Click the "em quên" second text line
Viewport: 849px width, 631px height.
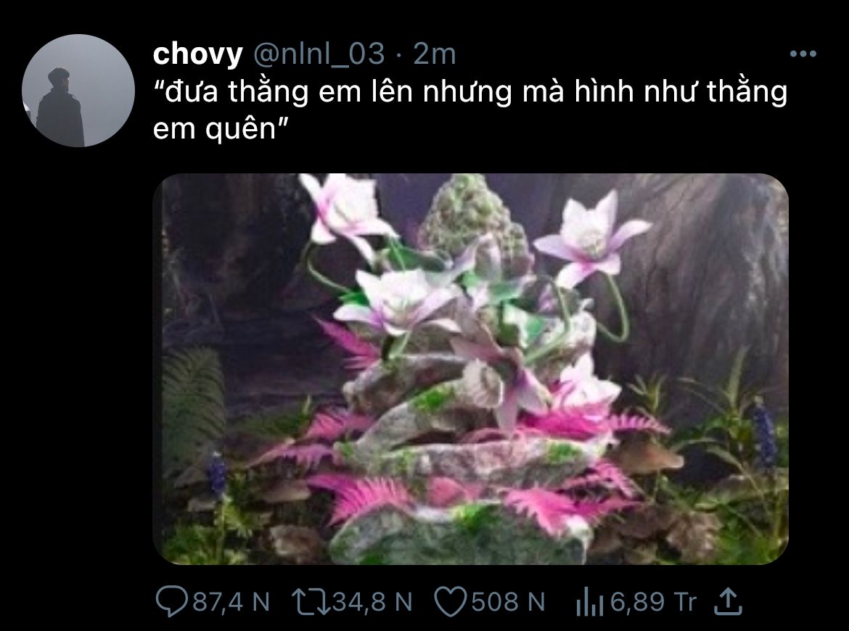pos(221,129)
